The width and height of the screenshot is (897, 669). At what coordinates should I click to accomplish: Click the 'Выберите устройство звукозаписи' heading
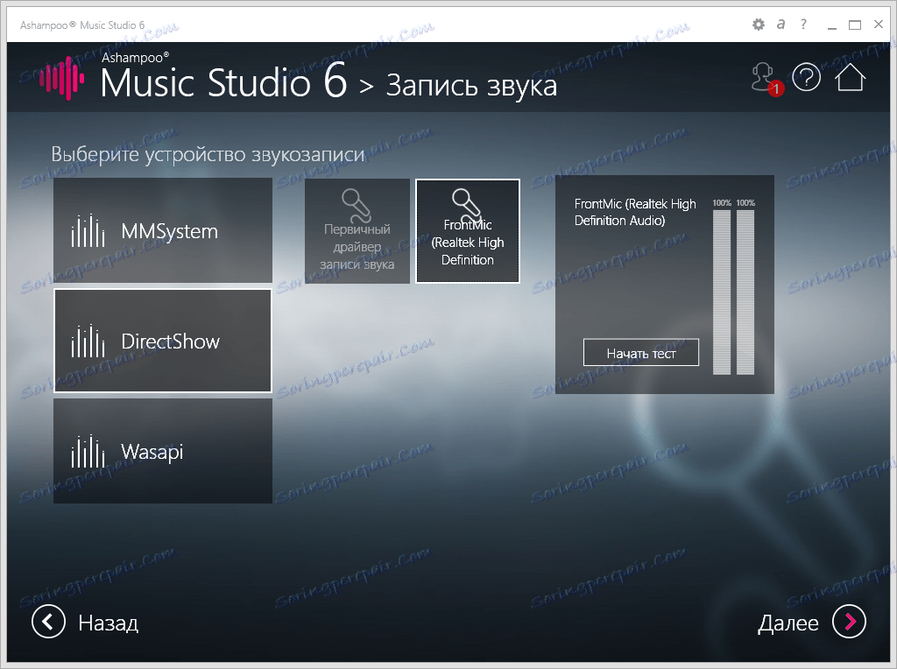(208, 154)
